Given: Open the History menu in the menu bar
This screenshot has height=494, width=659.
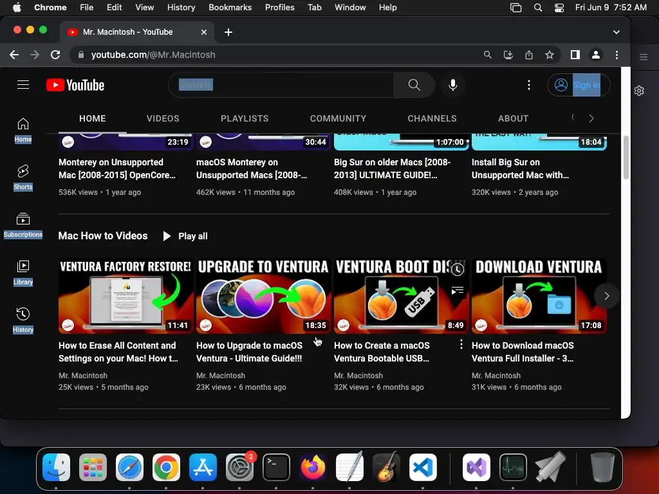Looking at the screenshot, I should [181, 8].
